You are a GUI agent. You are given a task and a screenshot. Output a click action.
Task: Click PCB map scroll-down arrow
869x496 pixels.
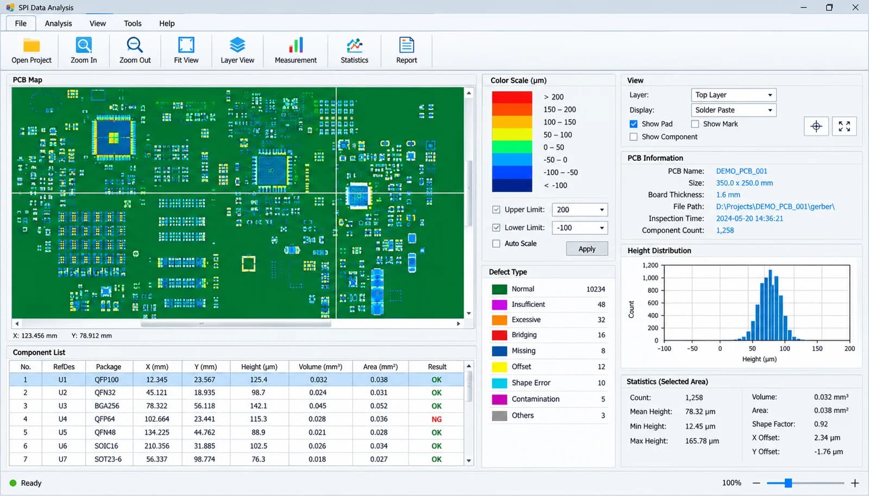469,313
